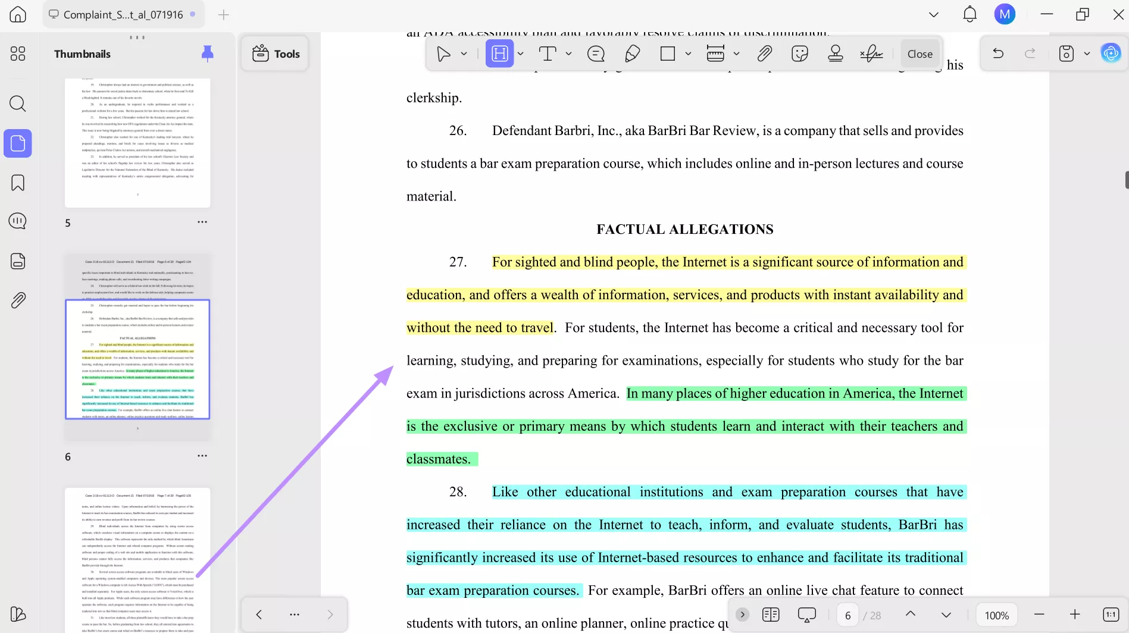Open the Bookmarks panel in sidebar
Viewport: 1129px width, 633px height.
[x=17, y=183]
